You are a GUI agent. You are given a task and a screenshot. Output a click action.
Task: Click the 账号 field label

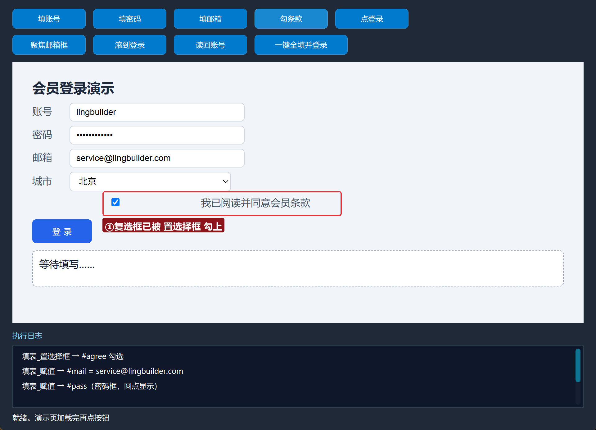point(42,112)
